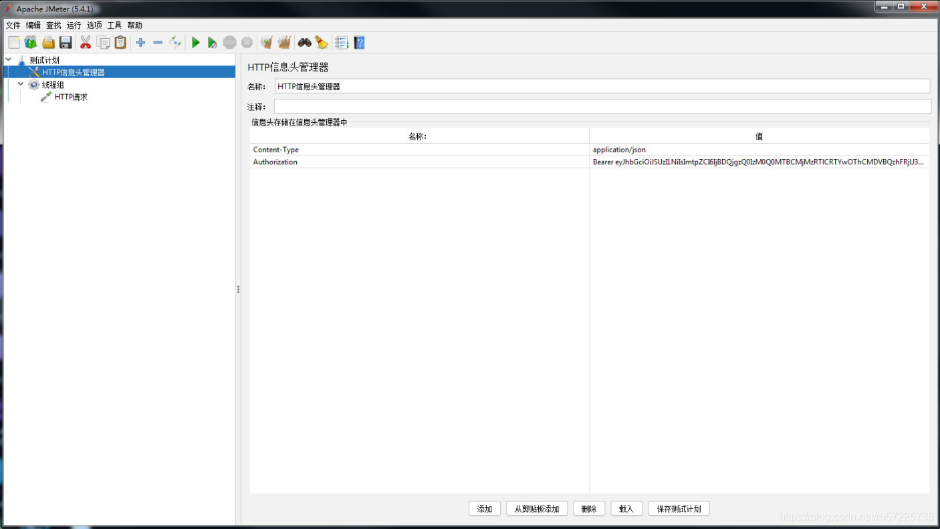
Task: Open Search with binoculars icon
Action: tap(304, 43)
